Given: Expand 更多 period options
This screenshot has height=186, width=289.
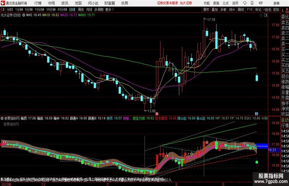Looking at the screenshot, I should [109, 10].
